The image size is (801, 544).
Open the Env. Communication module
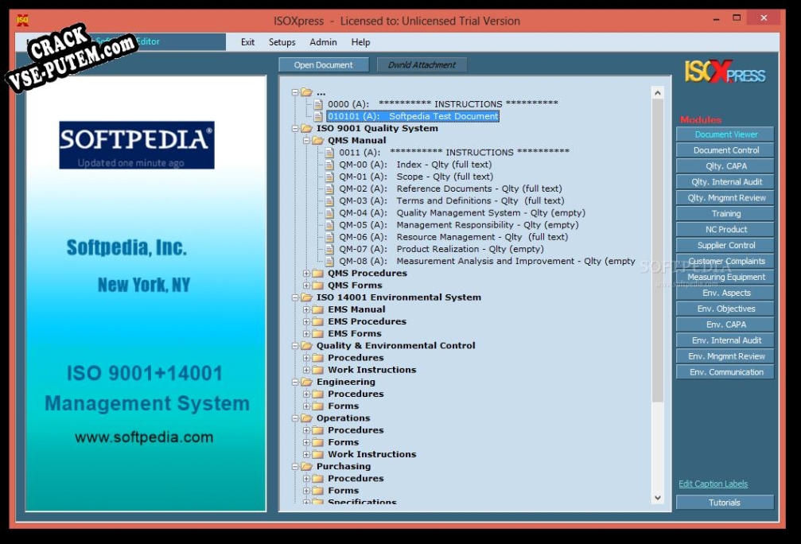725,372
